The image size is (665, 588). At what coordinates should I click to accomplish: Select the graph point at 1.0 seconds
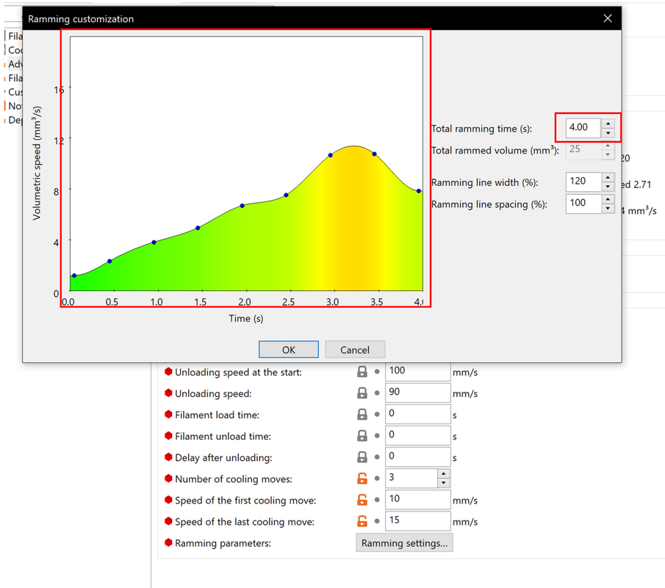(154, 243)
